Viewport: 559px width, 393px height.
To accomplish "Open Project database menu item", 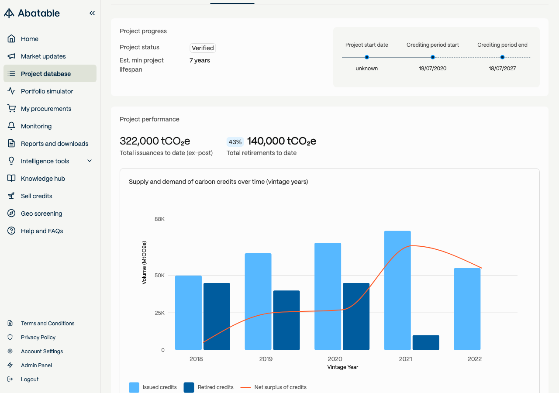I will 50,74.
